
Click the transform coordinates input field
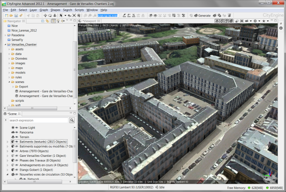[x=108, y=16]
